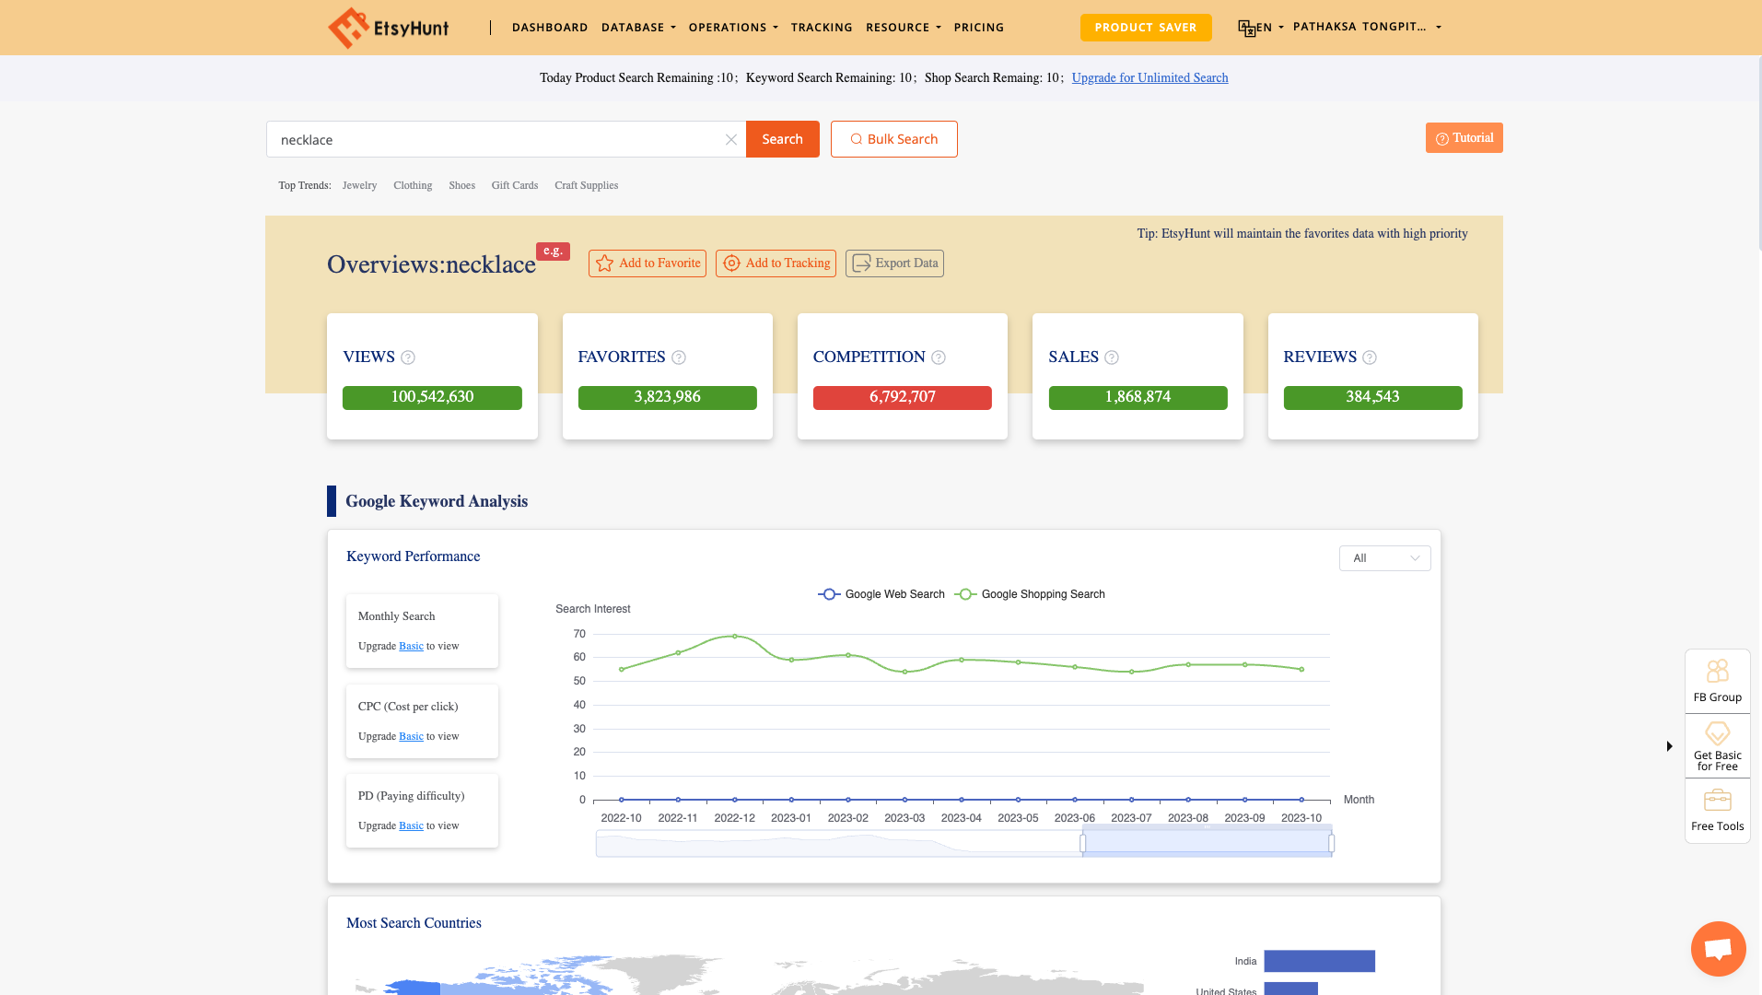Open the chat bubble widget
The image size is (1762, 995).
tap(1717, 948)
